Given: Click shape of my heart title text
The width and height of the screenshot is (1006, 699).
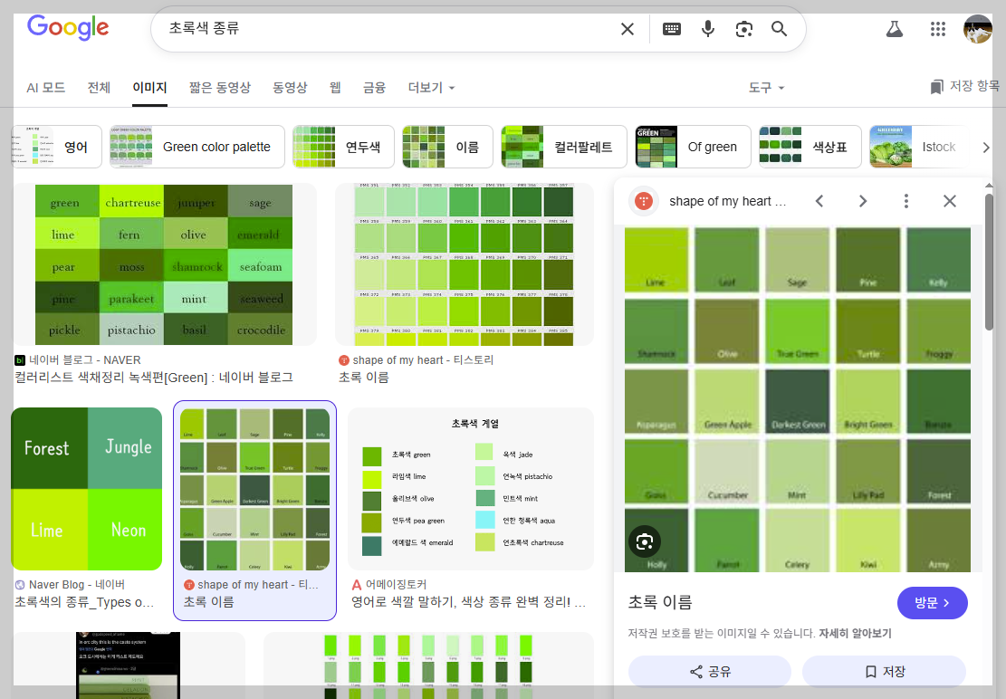Looking at the screenshot, I should (727, 201).
